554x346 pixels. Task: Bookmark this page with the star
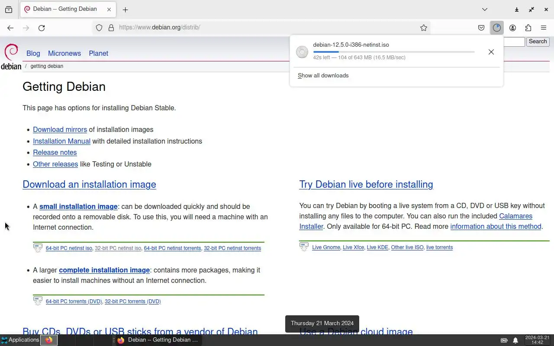424,28
